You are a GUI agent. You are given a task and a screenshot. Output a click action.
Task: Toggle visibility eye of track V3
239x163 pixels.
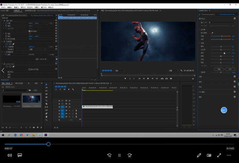69,101
